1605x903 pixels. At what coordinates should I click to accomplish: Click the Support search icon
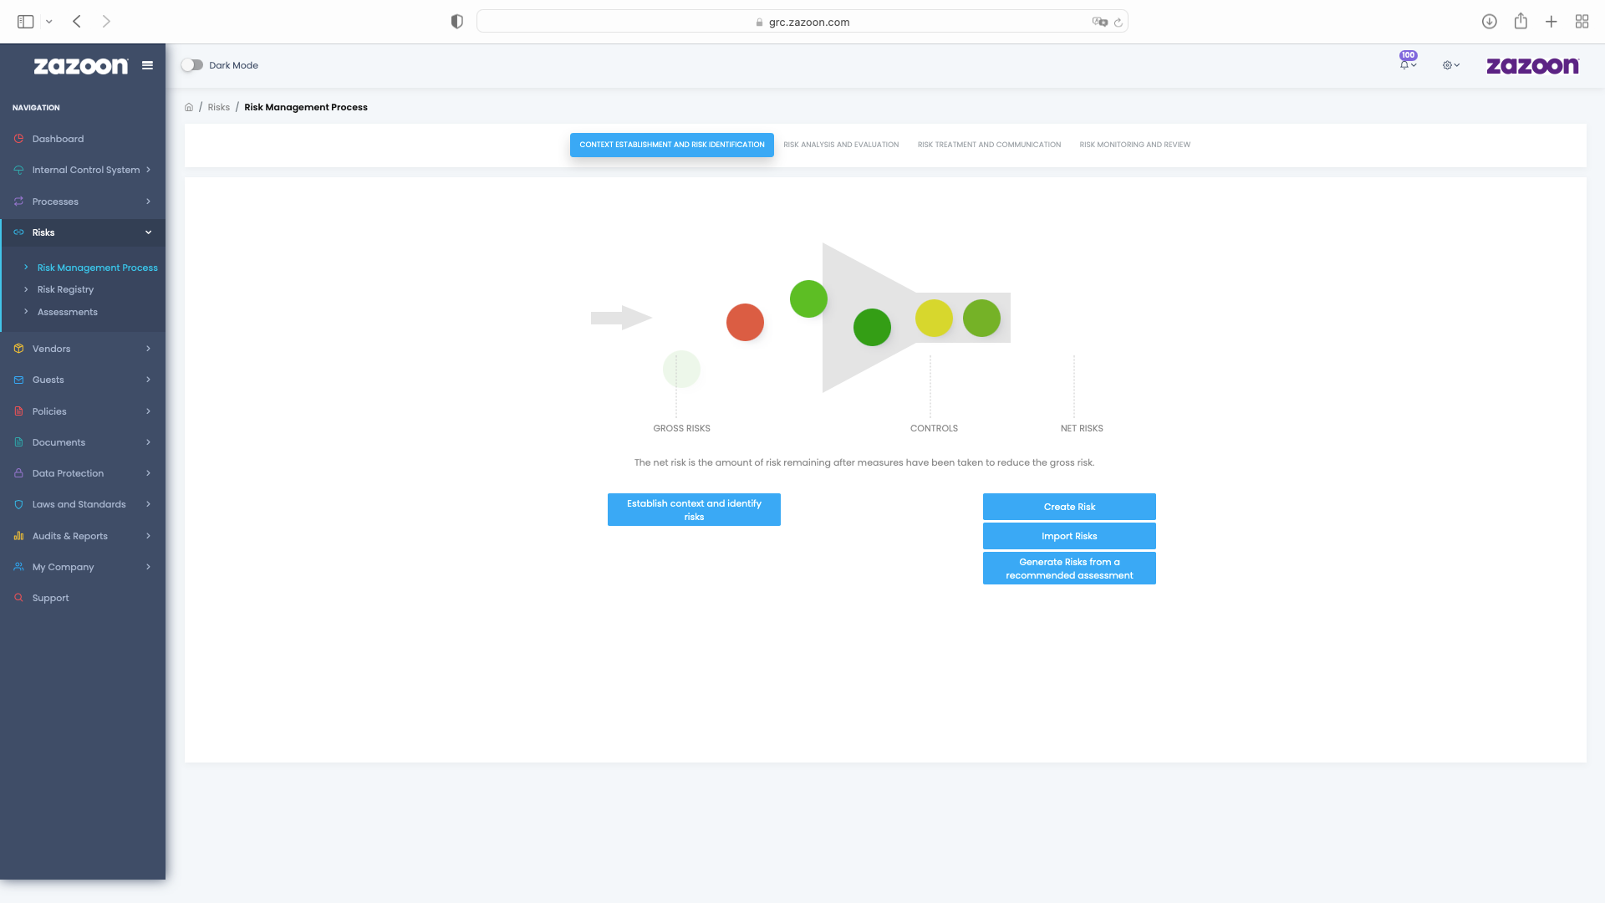18,598
